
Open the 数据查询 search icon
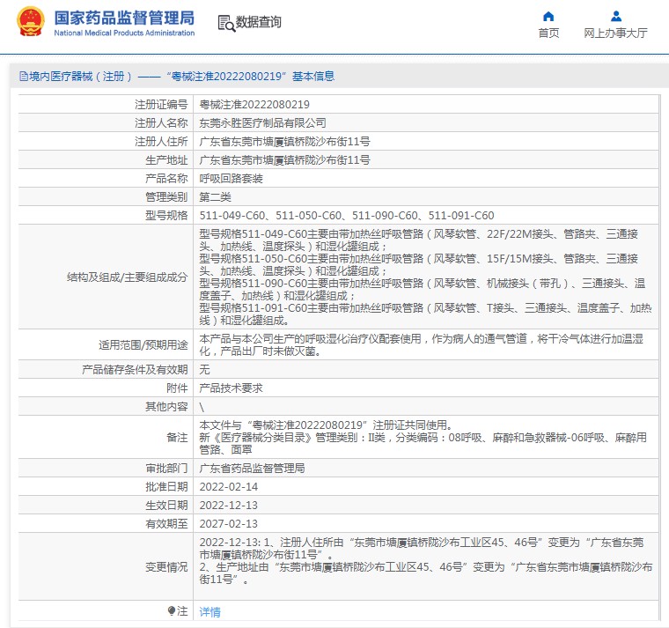226,24
